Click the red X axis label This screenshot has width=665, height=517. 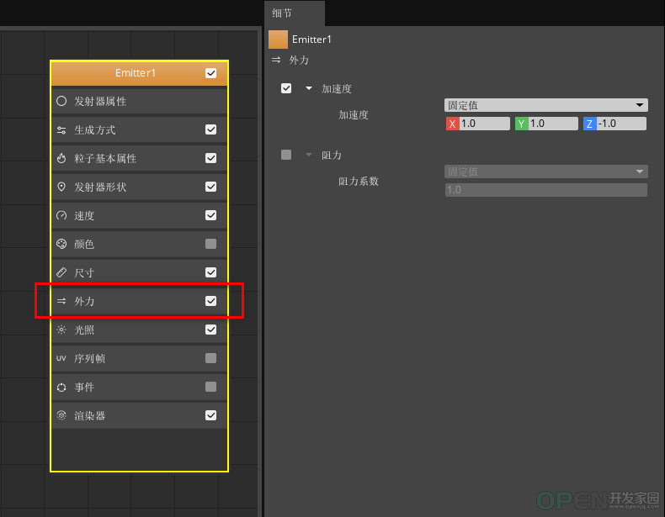point(453,124)
